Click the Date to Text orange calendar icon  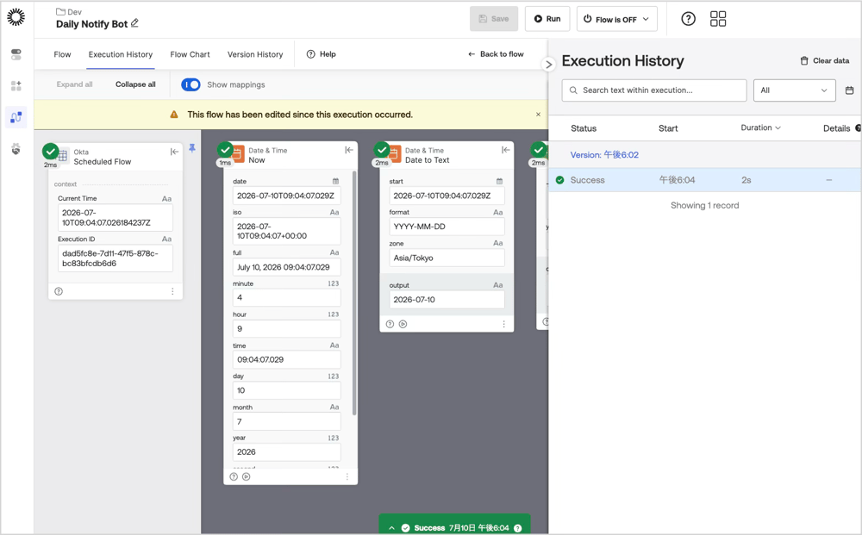point(394,154)
